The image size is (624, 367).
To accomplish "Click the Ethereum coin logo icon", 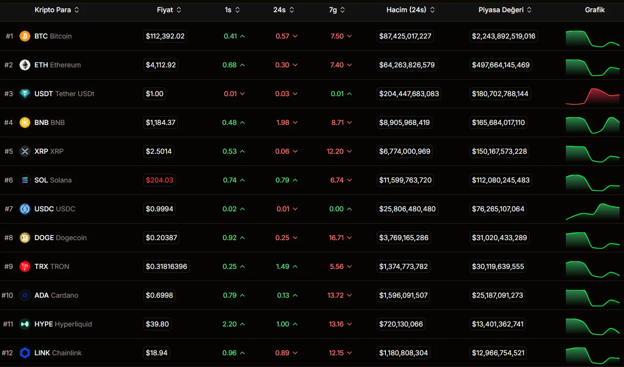I will coord(25,65).
